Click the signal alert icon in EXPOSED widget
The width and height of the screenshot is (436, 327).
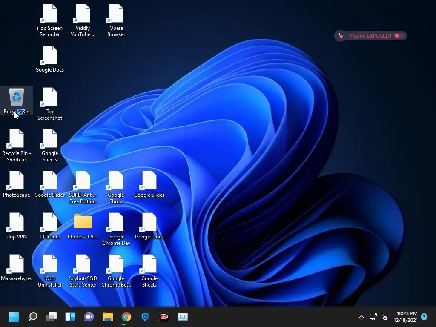coord(340,36)
